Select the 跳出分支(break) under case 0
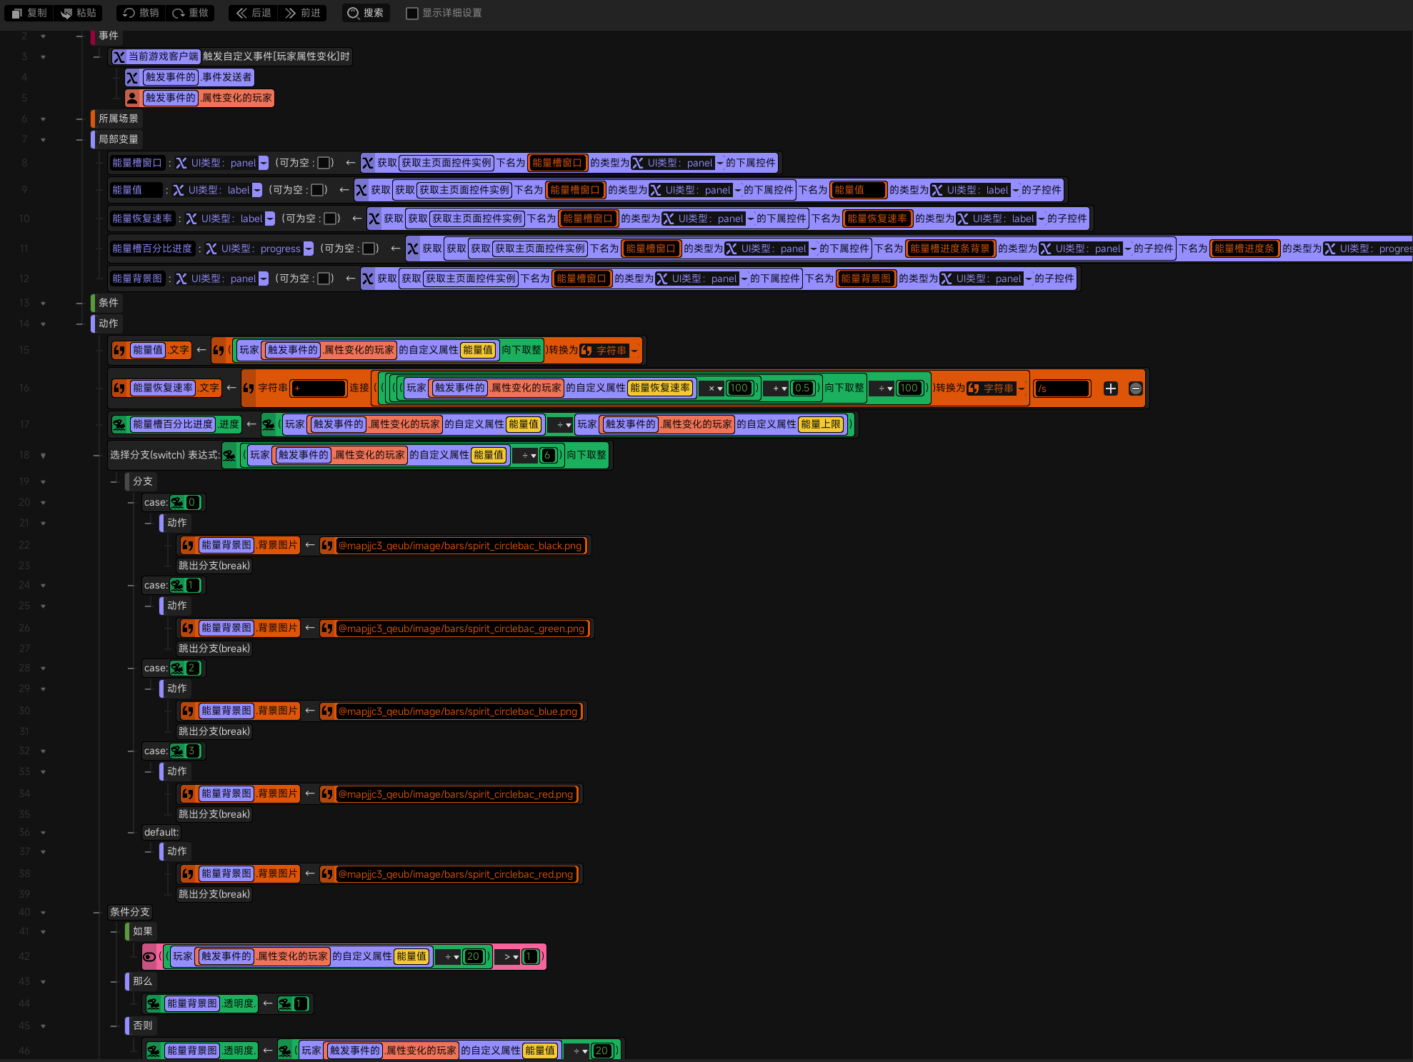The height and width of the screenshot is (1062, 1413). (x=214, y=566)
